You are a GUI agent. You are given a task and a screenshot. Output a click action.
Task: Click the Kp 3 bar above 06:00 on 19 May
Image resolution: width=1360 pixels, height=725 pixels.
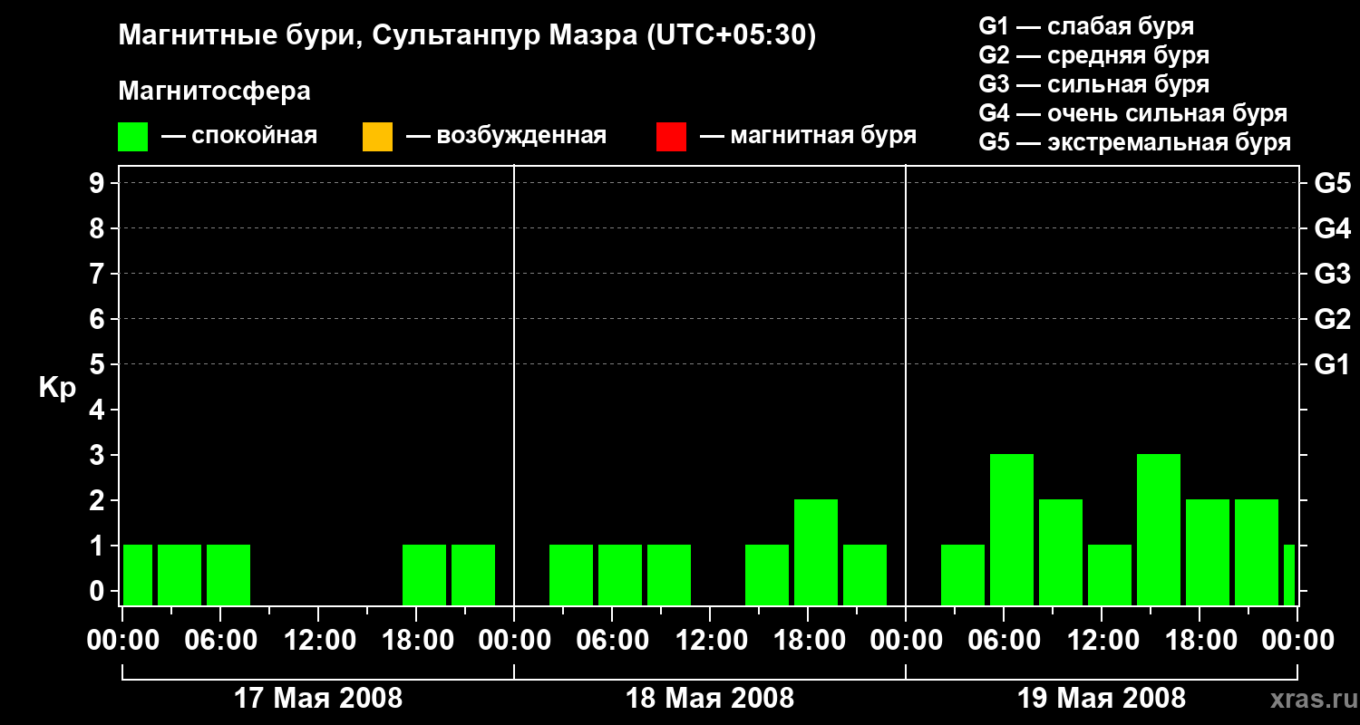pos(1012,529)
